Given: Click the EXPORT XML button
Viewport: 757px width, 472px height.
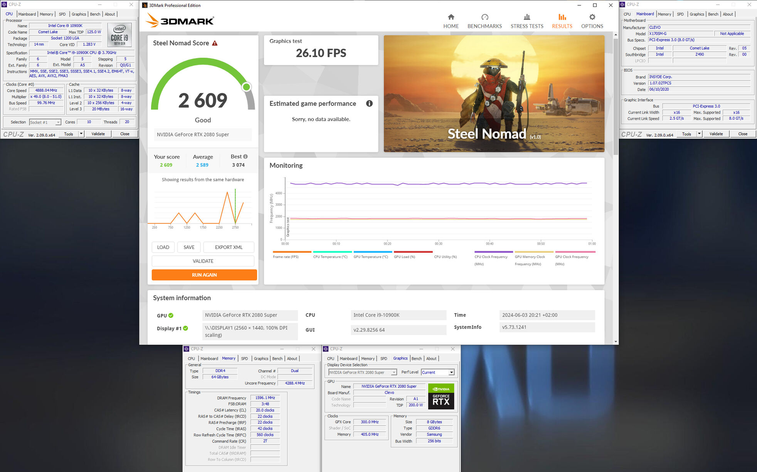Looking at the screenshot, I should [x=229, y=247].
